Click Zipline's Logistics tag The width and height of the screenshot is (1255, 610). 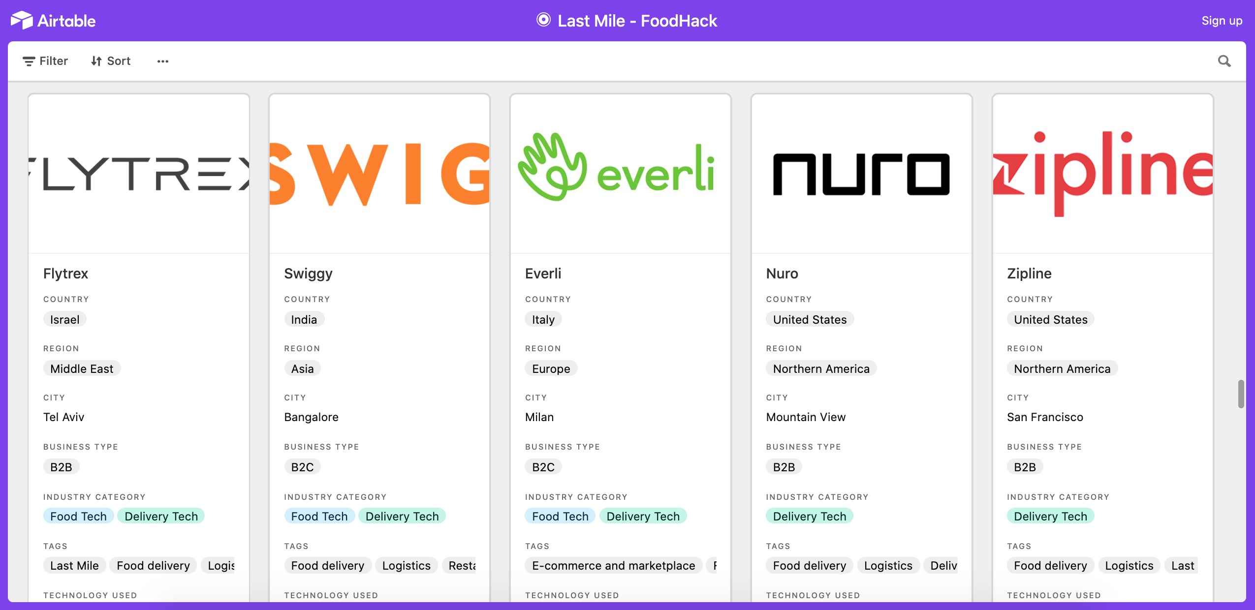tap(1129, 565)
